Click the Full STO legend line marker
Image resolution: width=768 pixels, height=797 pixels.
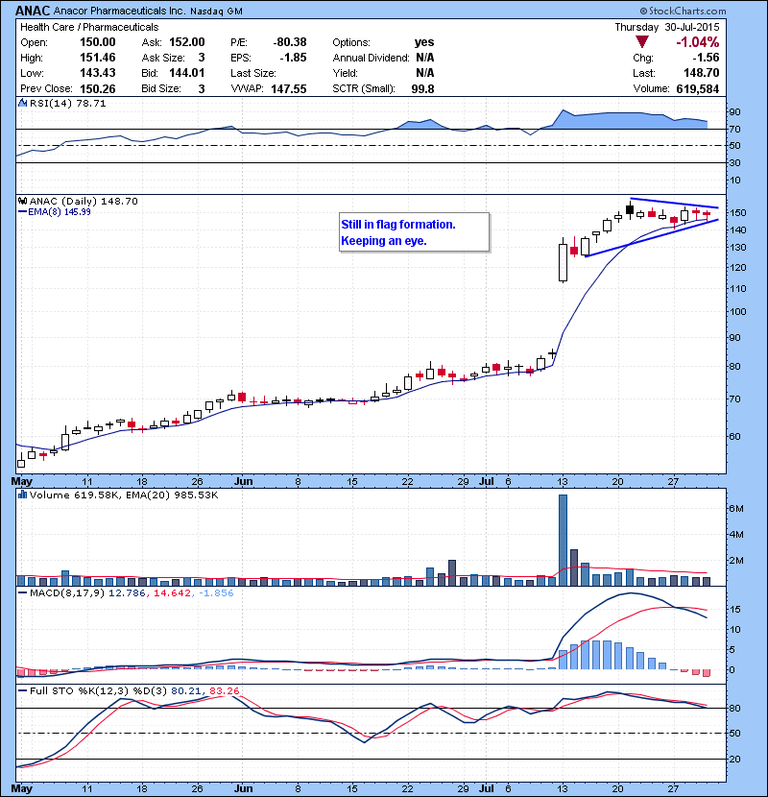(22, 690)
